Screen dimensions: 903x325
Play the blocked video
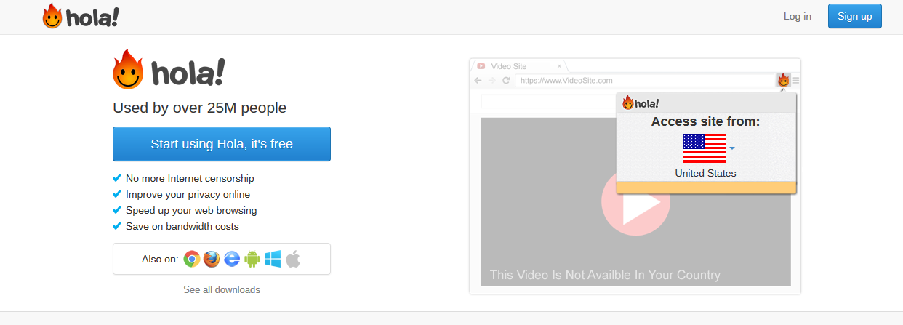click(x=635, y=201)
